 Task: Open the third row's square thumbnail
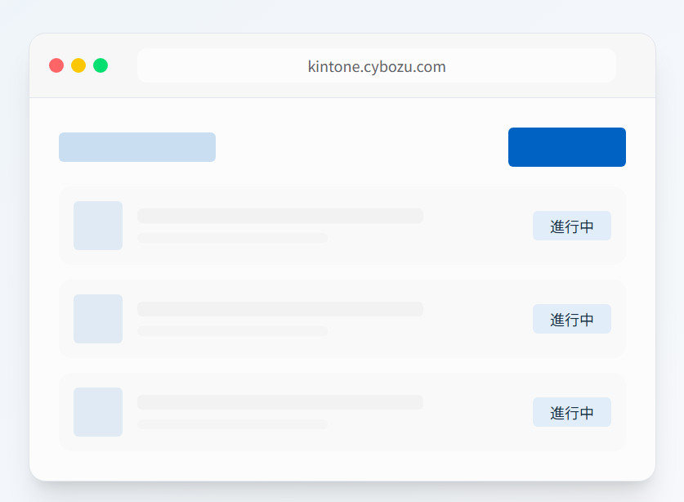pos(98,412)
